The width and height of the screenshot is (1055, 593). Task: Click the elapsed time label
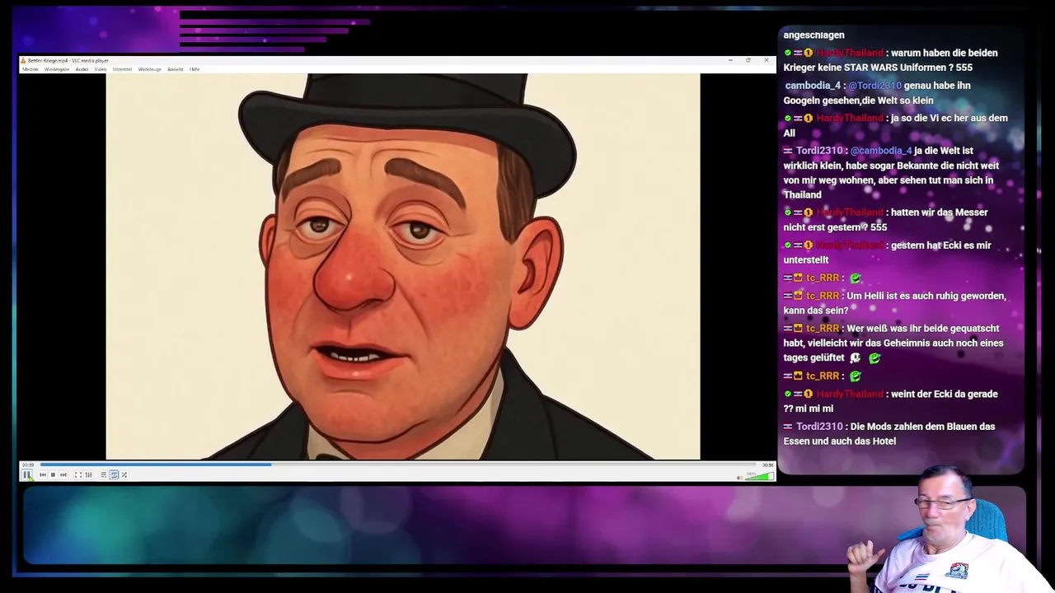click(28, 465)
